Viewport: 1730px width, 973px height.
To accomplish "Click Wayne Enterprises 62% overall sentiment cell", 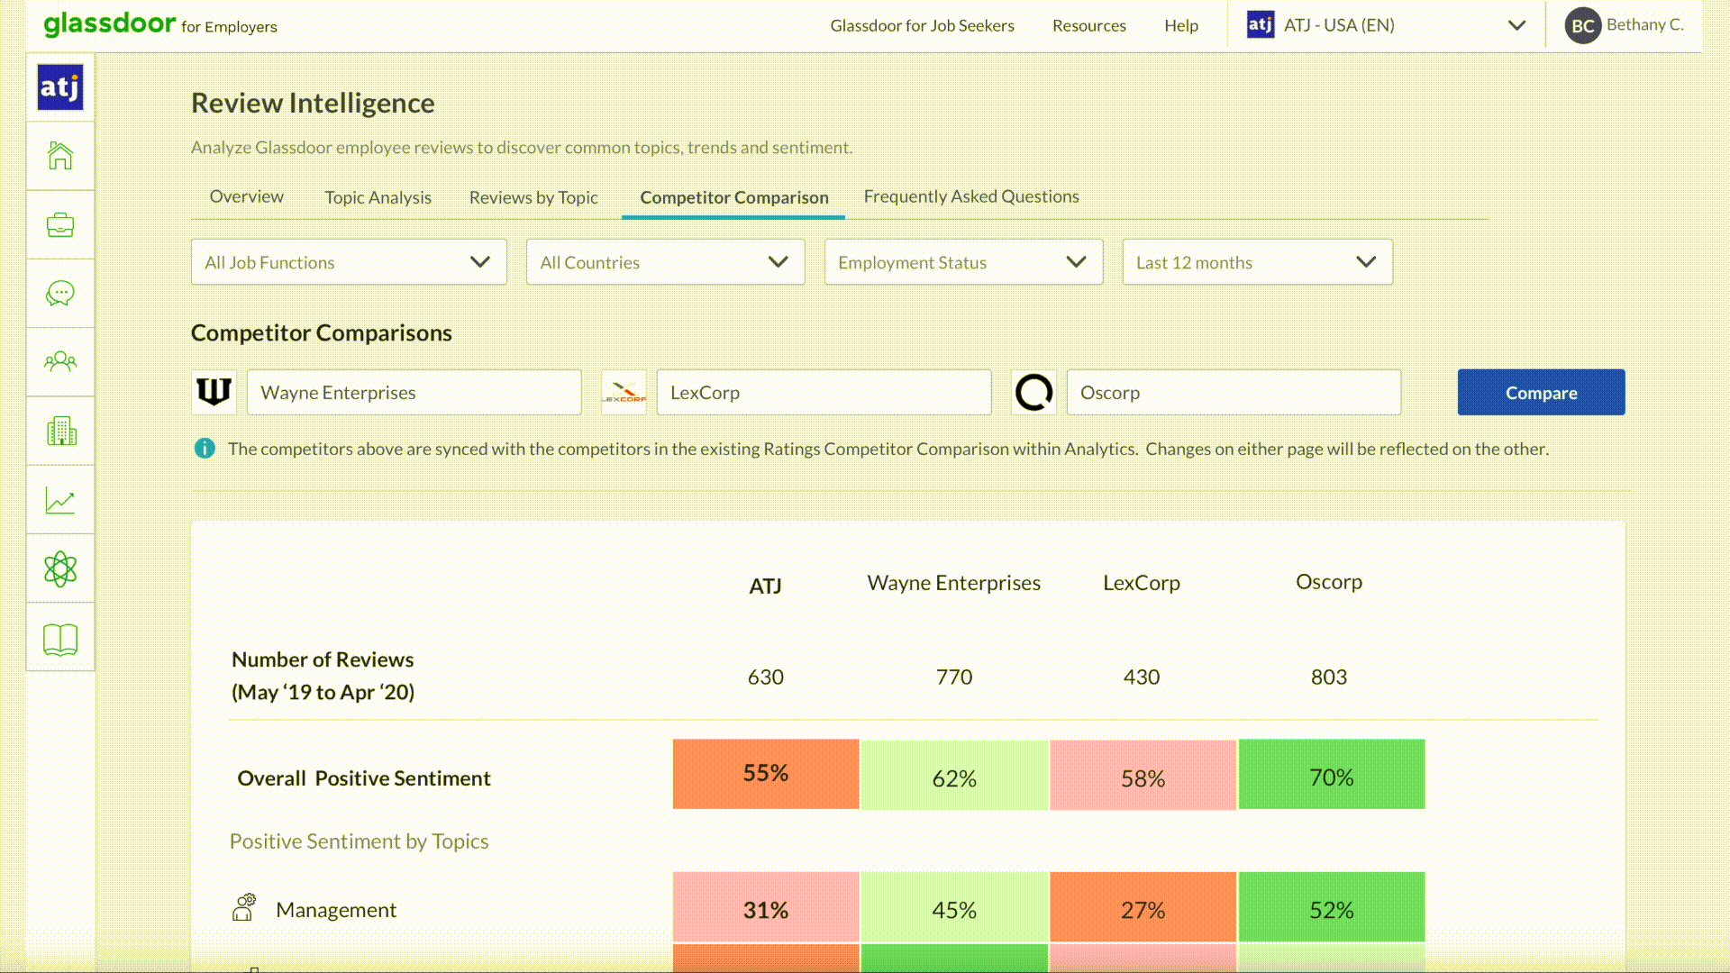I will point(954,776).
